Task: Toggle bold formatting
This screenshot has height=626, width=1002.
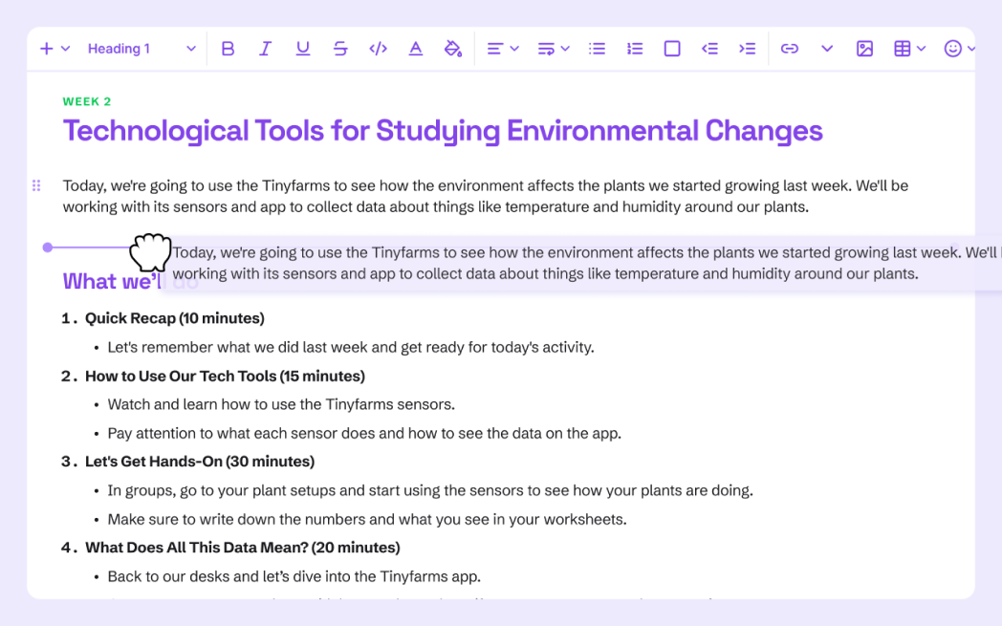Action: pyautogui.click(x=228, y=48)
